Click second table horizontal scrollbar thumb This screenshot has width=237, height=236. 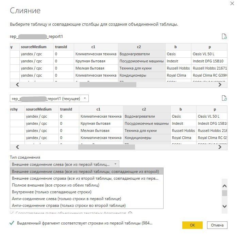[106, 147]
